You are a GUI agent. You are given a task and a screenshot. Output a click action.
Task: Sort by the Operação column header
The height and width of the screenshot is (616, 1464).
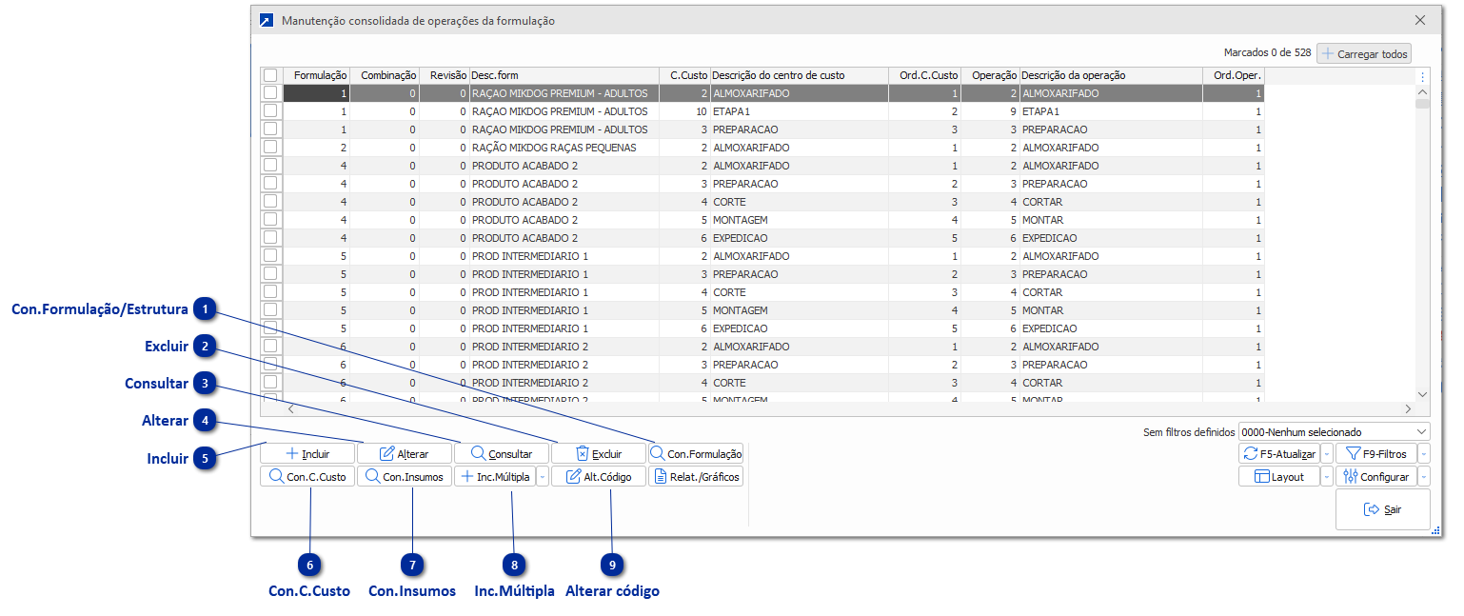coord(990,75)
